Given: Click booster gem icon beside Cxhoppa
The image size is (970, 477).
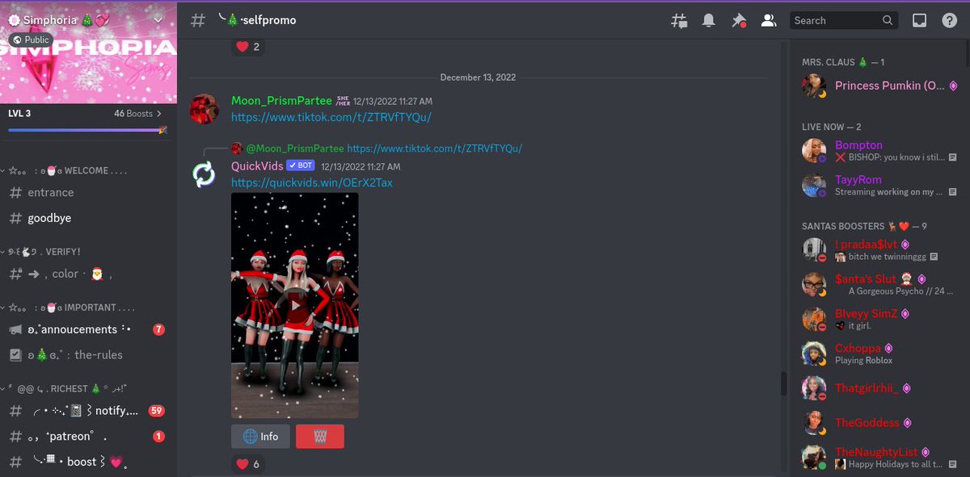Looking at the screenshot, I should [889, 349].
